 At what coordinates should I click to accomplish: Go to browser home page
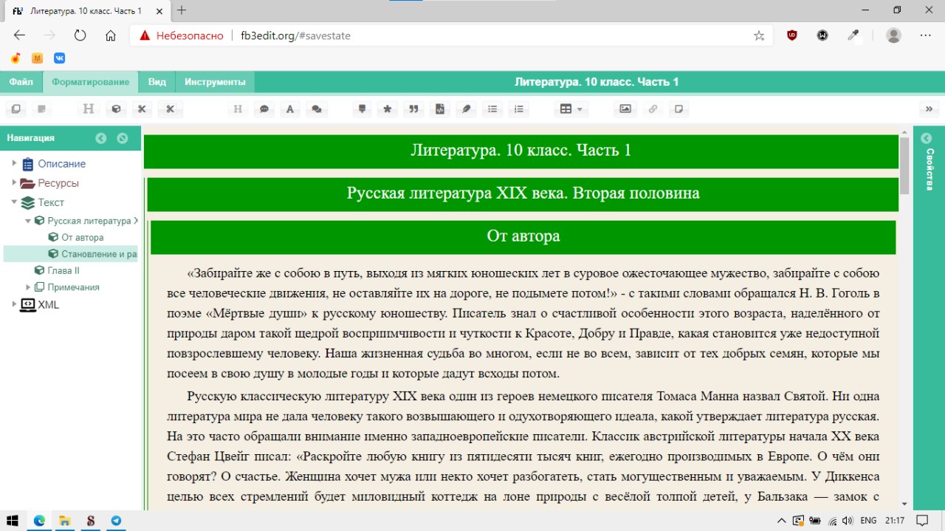tap(111, 35)
